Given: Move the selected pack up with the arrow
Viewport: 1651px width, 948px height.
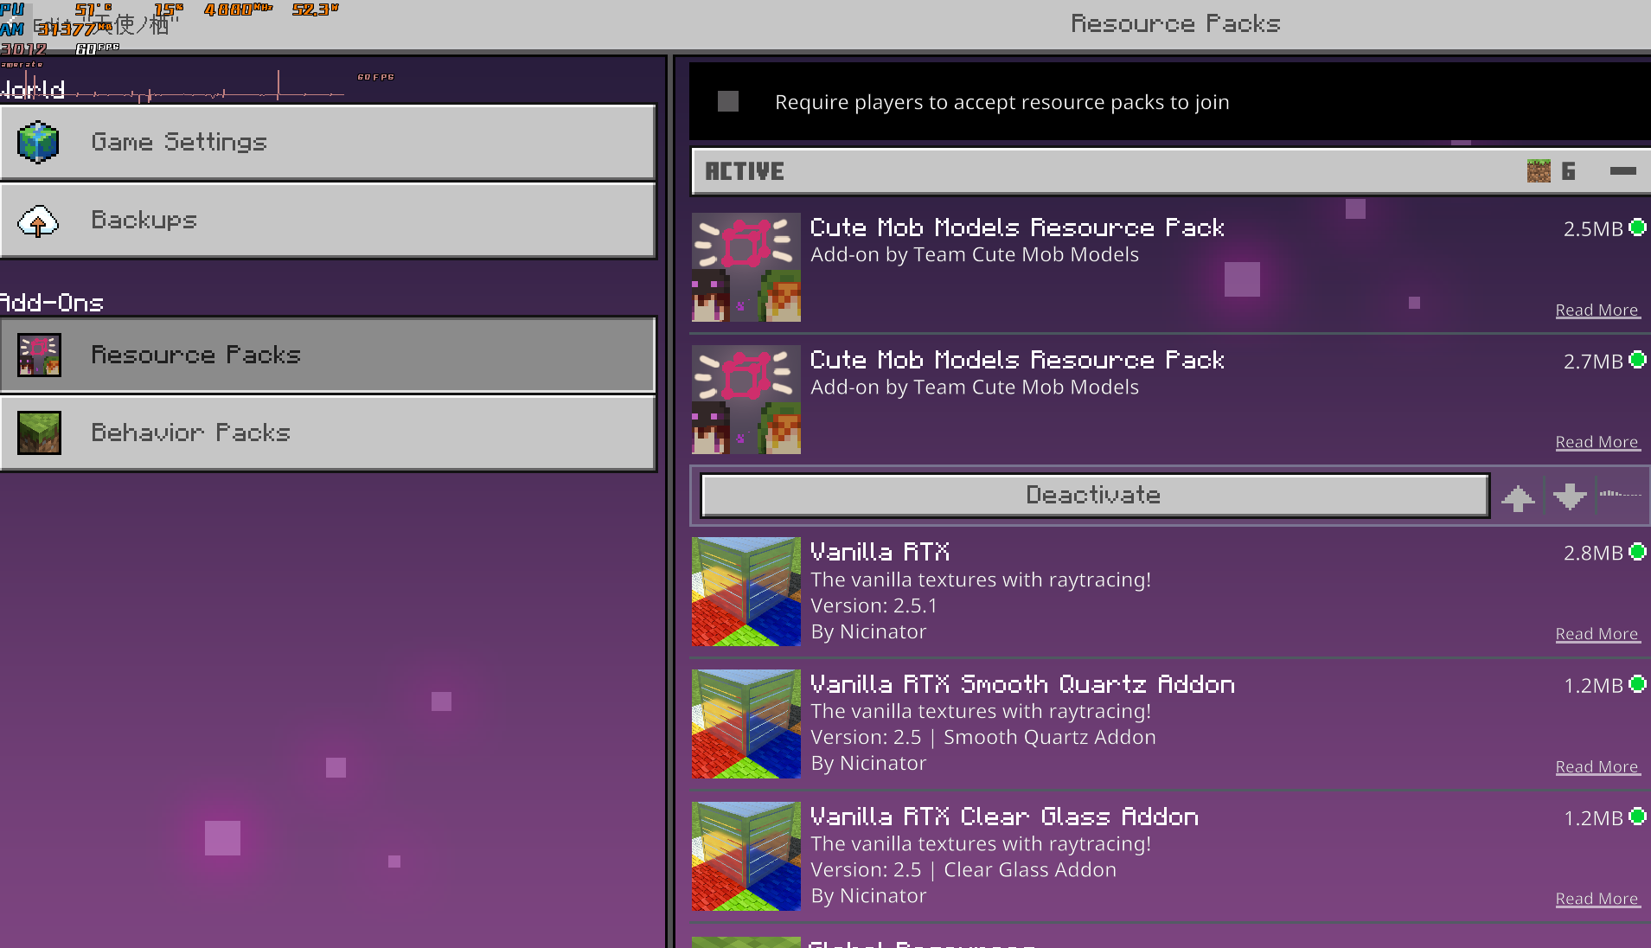Looking at the screenshot, I should (x=1518, y=496).
